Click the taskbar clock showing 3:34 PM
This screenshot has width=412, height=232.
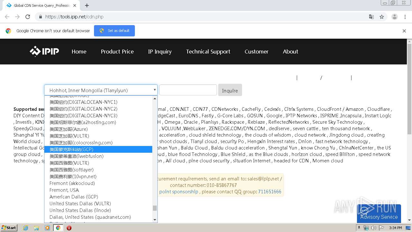tap(395, 228)
